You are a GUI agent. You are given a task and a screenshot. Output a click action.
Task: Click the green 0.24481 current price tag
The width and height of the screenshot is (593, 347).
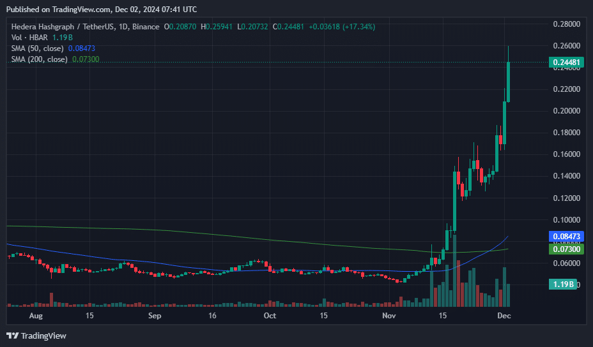pos(566,63)
